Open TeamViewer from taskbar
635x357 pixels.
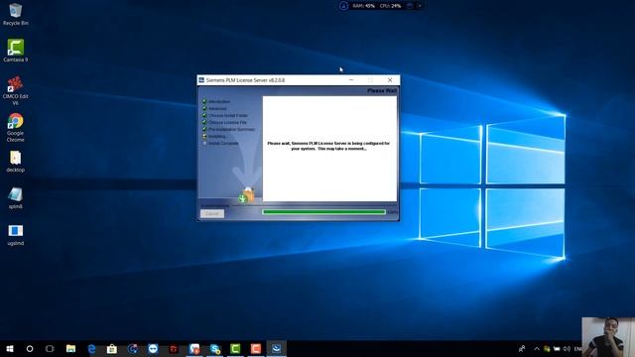click(x=153, y=348)
